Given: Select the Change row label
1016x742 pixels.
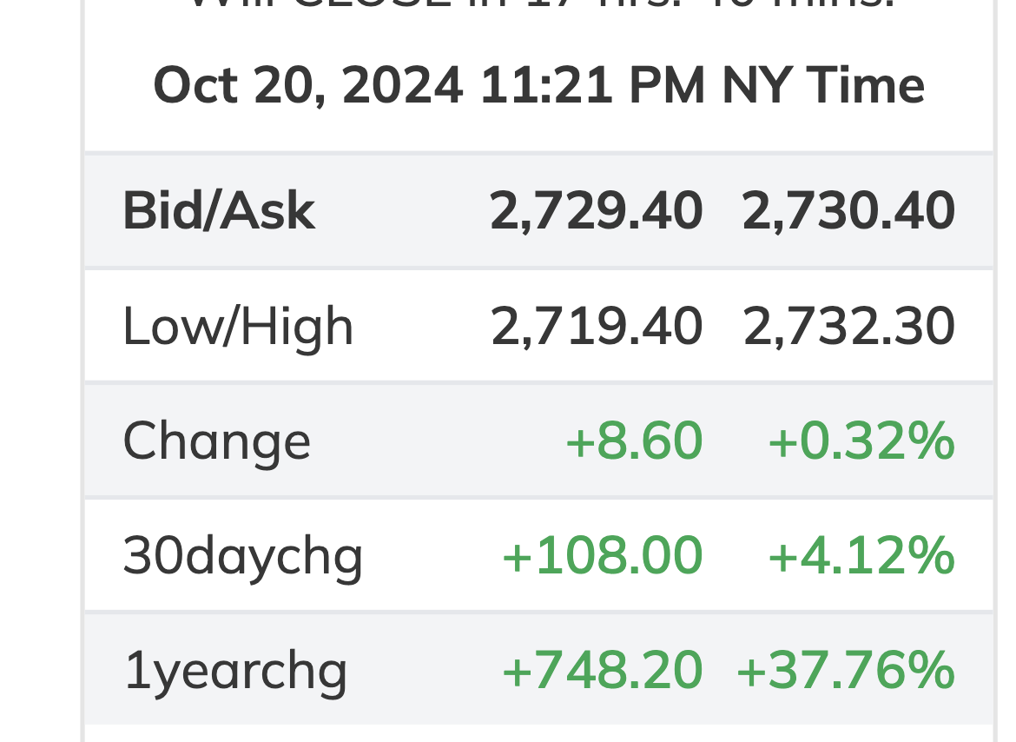Looking at the screenshot, I should pos(216,441).
